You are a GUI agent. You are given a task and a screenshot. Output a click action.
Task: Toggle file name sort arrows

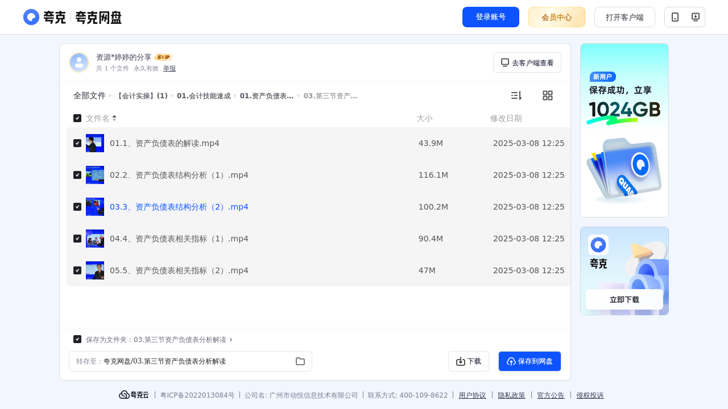(x=114, y=118)
